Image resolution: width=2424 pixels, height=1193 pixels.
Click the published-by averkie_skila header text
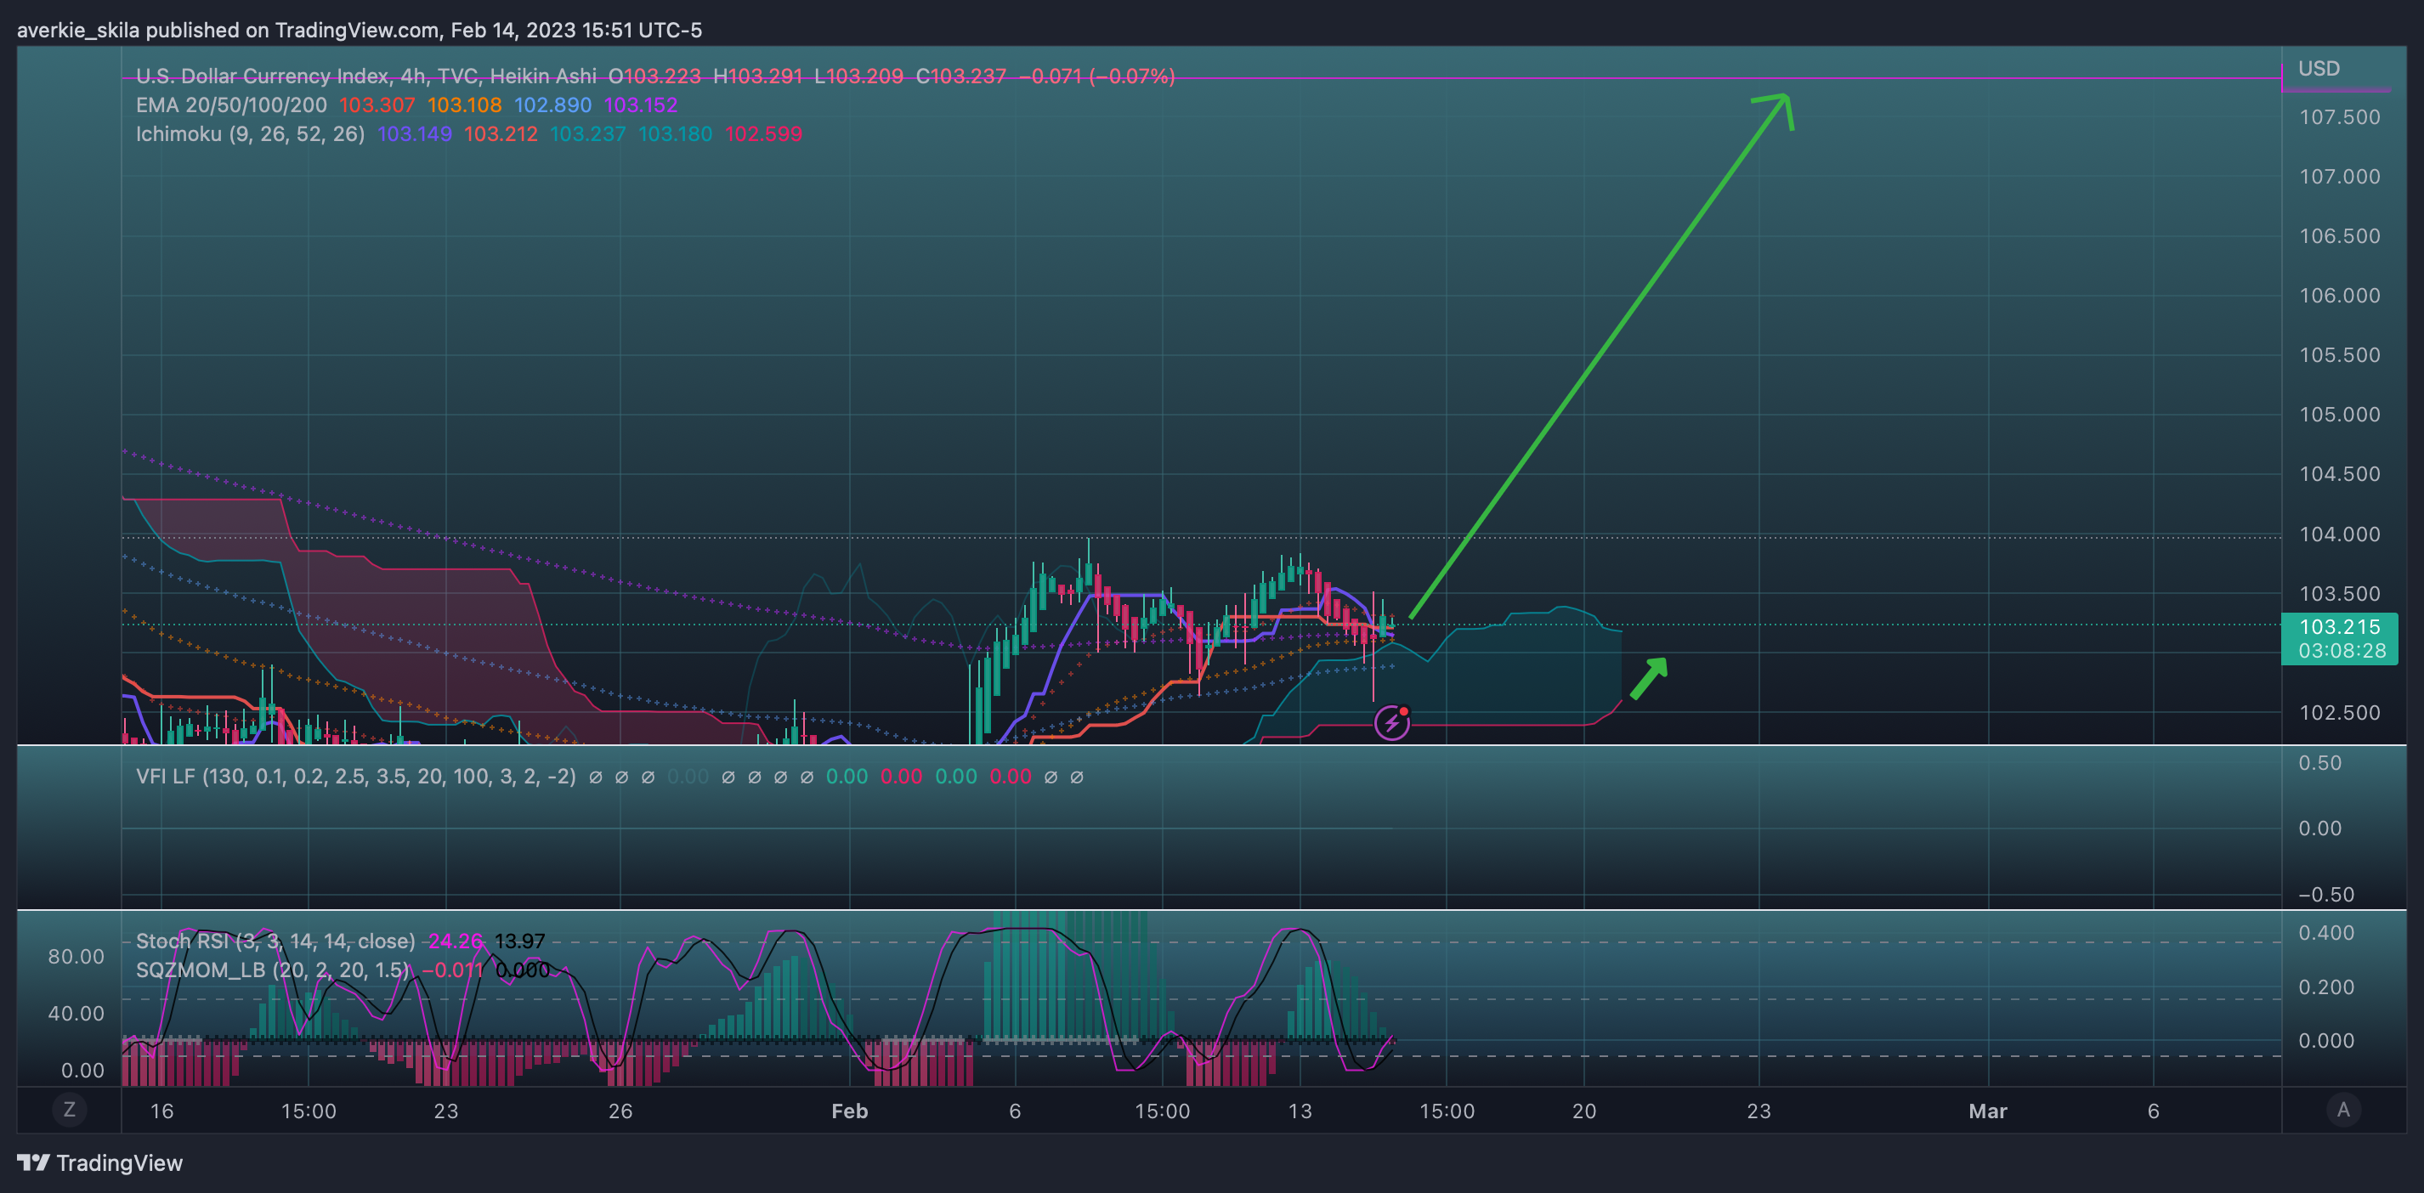(x=360, y=30)
